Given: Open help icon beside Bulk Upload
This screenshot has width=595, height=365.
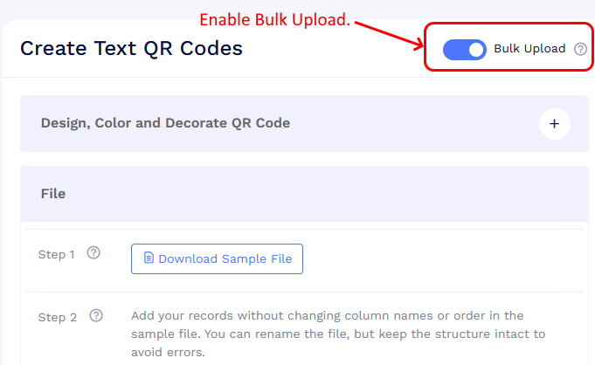Looking at the screenshot, I should (x=580, y=49).
